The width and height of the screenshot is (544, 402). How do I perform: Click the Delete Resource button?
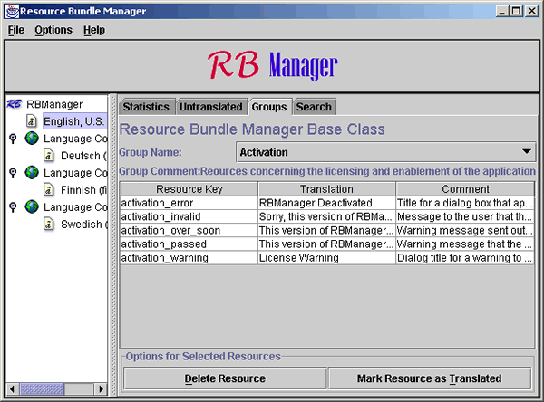tap(225, 378)
